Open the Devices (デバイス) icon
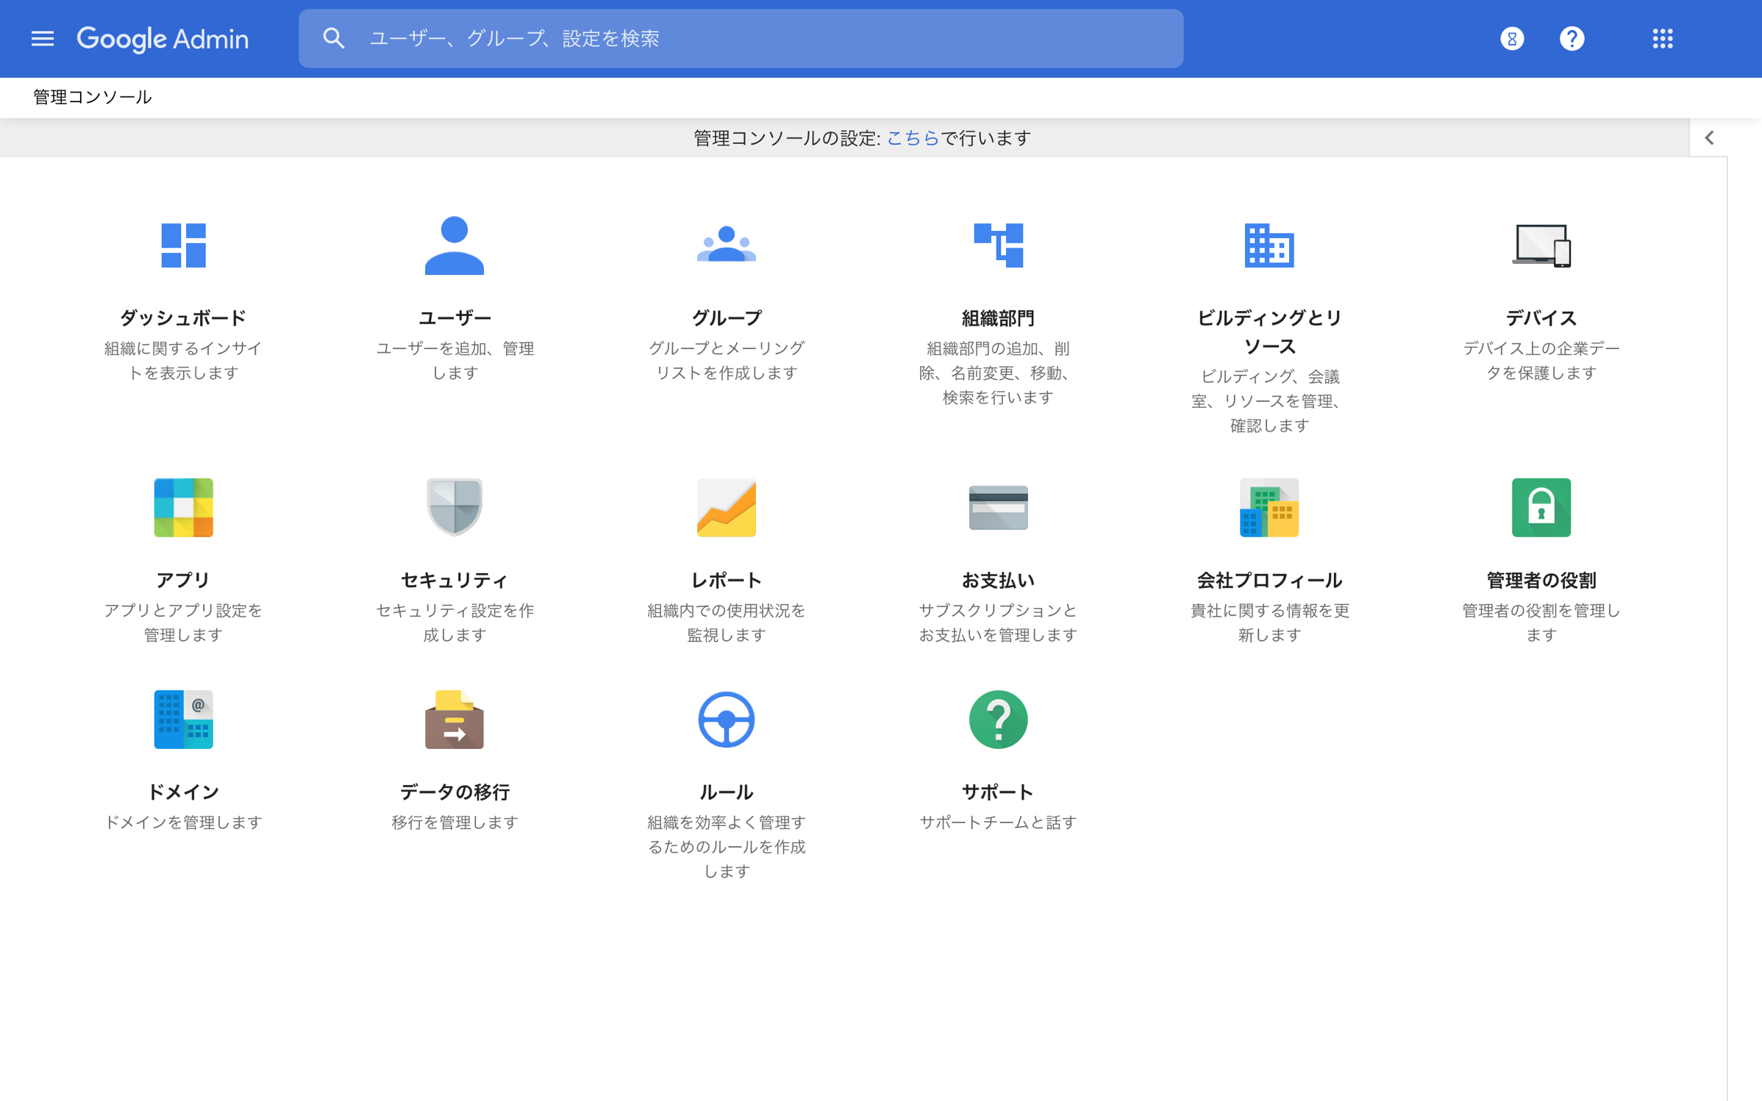This screenshot has height=1101, width=1762. point(1541,245)
